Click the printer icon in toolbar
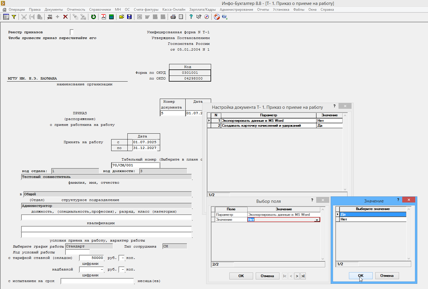428x289 pixels. pyautogui.click(x=173, y=17)
